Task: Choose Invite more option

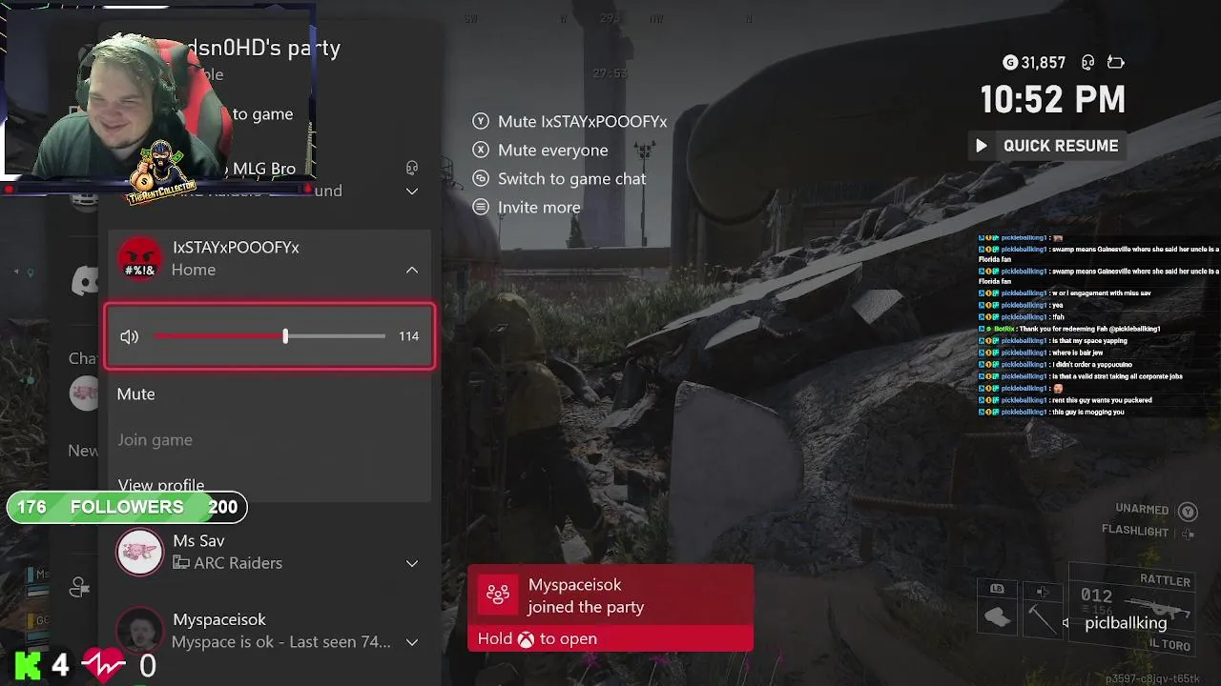Action: tap(539, 208)
